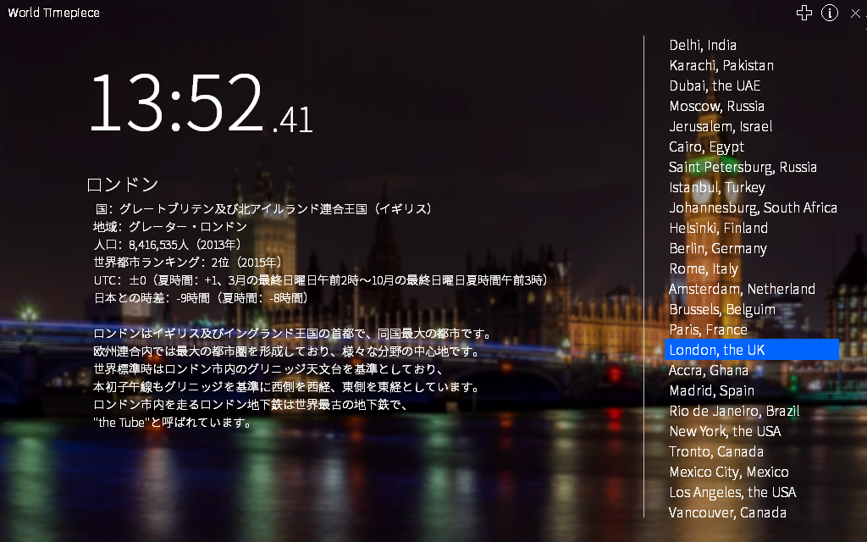
Task: Click the 13:52 clock display
Action: (201, 103)
